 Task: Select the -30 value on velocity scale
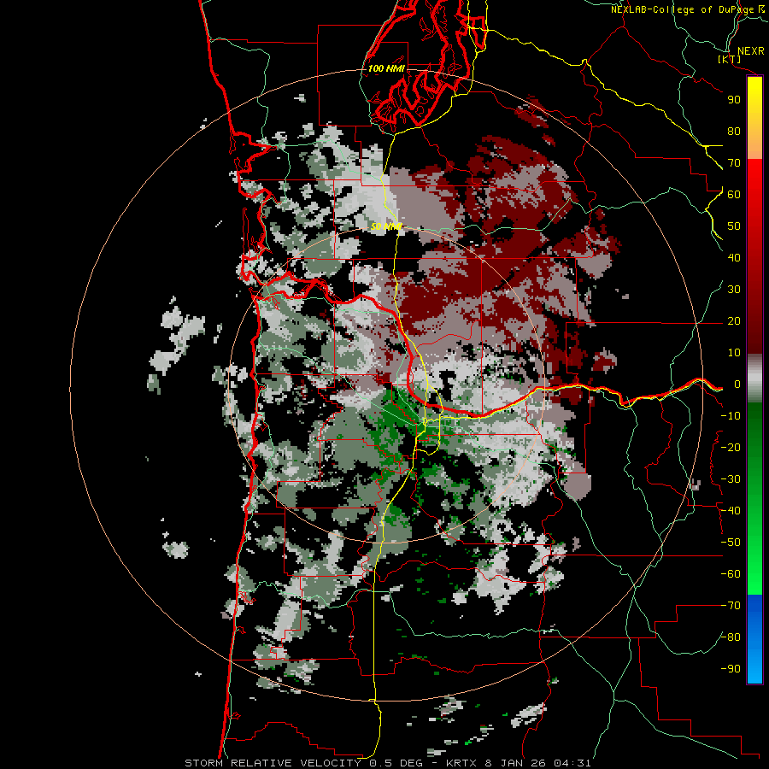click(x=731, y=479)
